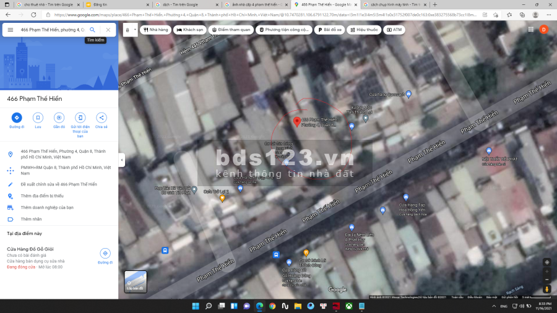Get directions with the Đường đi icon
This screenshot has width=557, height=313.
tap(17, 118)
